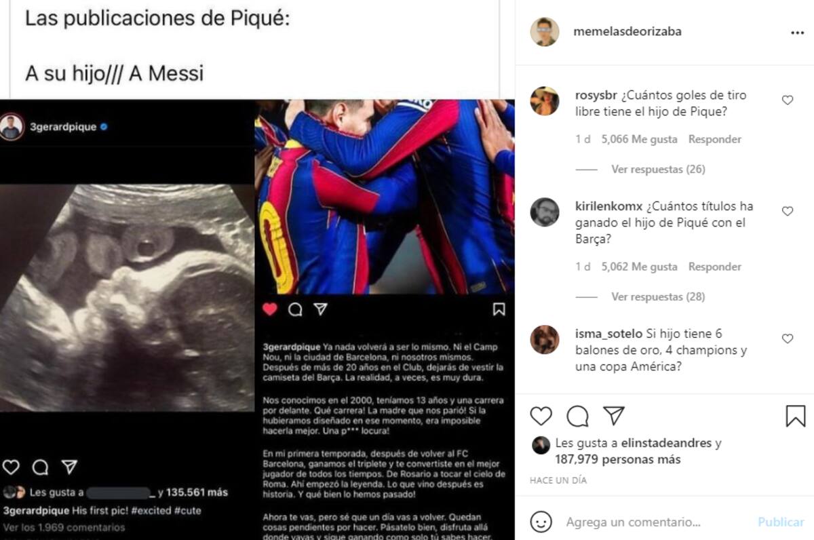Open memelasdeorizaba profile name
The height and width of the screenshot is (540, 814).
point(627,32)
